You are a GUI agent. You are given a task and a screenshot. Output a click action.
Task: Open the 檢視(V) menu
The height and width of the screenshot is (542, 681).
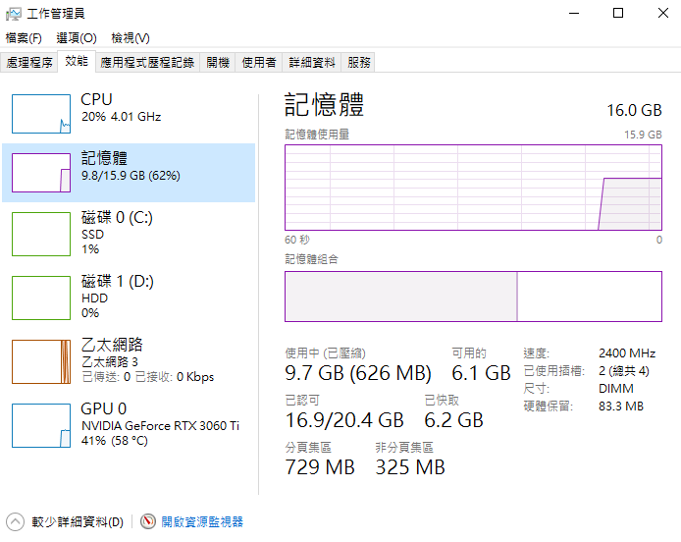[x=130, y=37]
